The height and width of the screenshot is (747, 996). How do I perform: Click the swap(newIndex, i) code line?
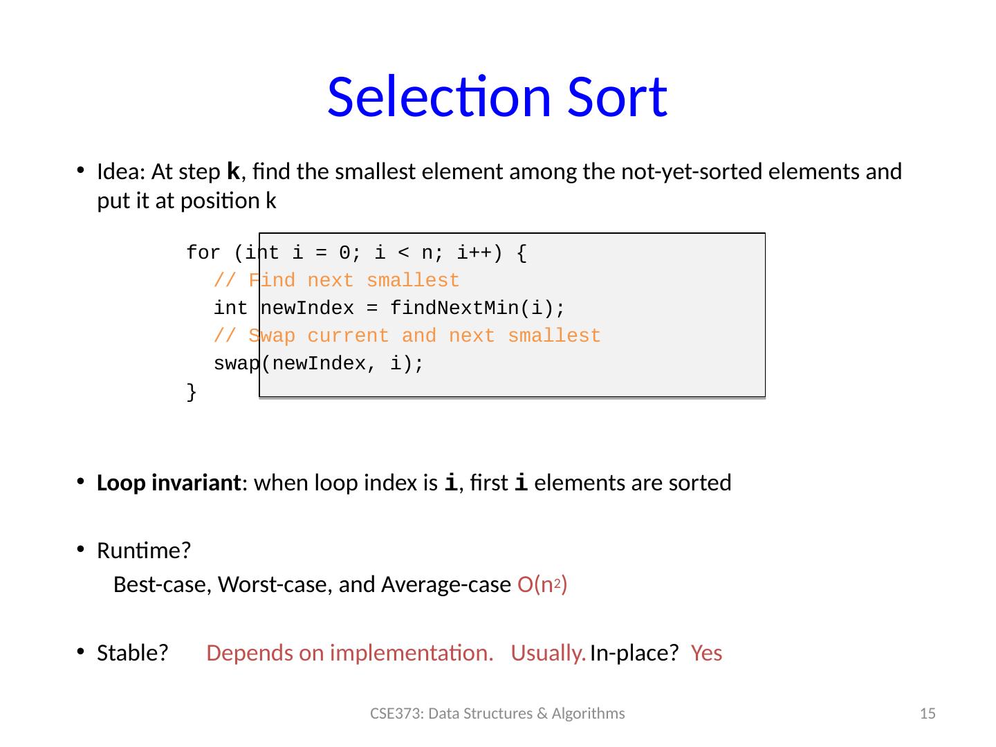click(x=318, y=364)
